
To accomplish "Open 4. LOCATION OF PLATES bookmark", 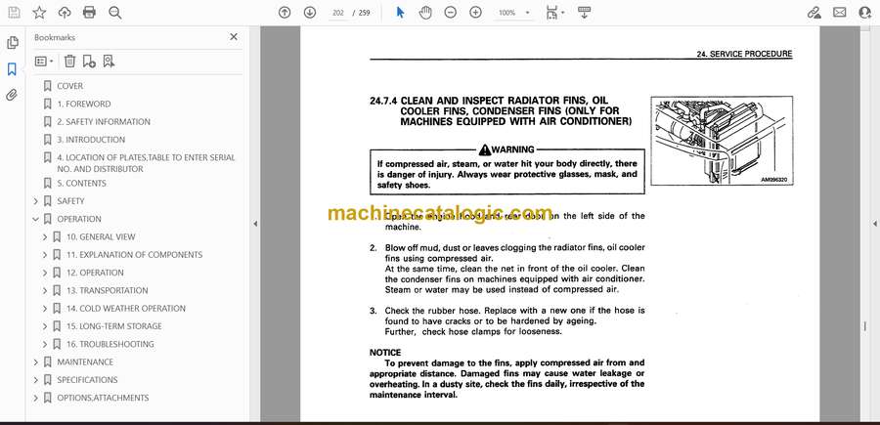I will pyautogui.click(x=146, y=163).
